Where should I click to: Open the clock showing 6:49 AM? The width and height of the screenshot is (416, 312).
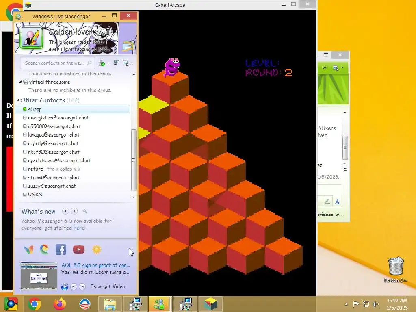click(x=397, y=304)
